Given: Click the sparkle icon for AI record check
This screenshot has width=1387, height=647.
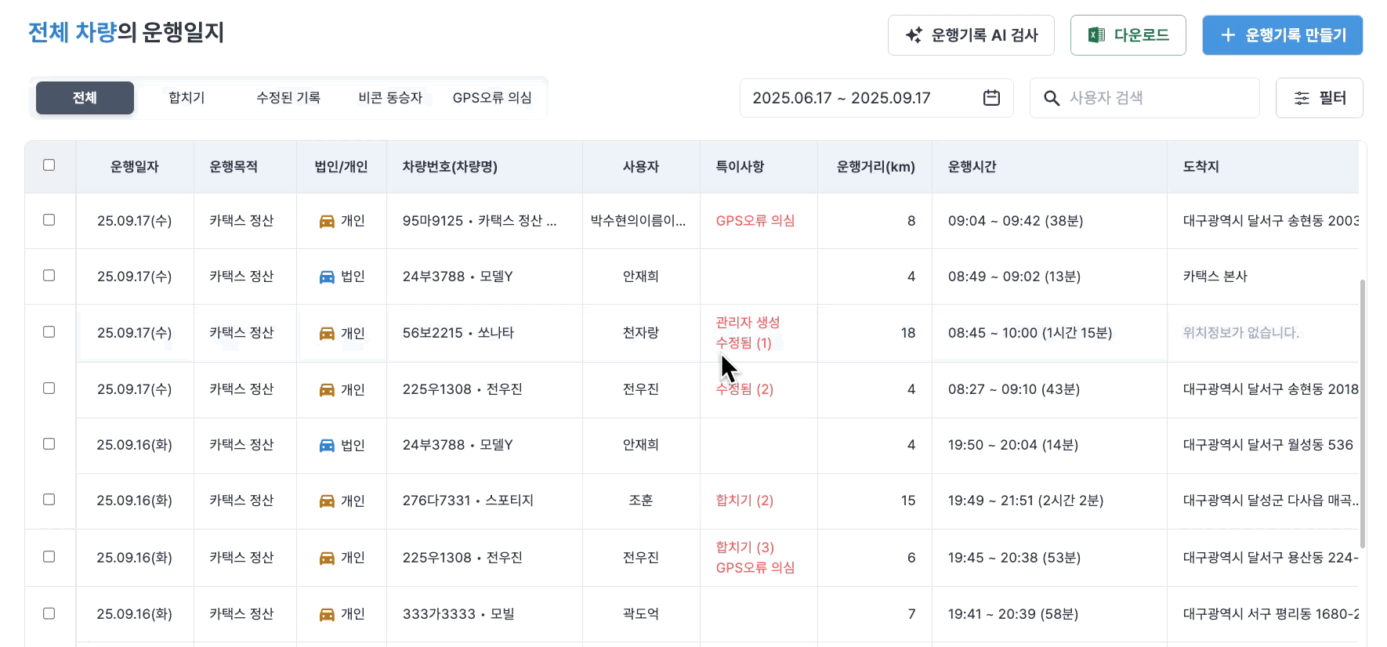Looking at the screenshot, I should pos(914,35).
